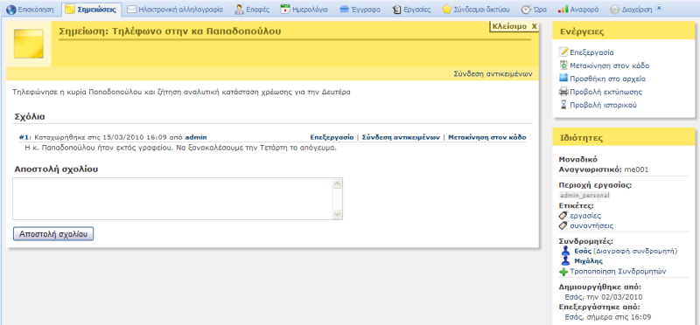
Task: Click the green plus icon for Τροποποίηση Συνδρομητών
Action: [x=563, y=271]
